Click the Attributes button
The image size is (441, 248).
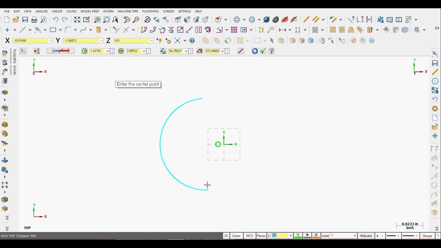point(366,236)
